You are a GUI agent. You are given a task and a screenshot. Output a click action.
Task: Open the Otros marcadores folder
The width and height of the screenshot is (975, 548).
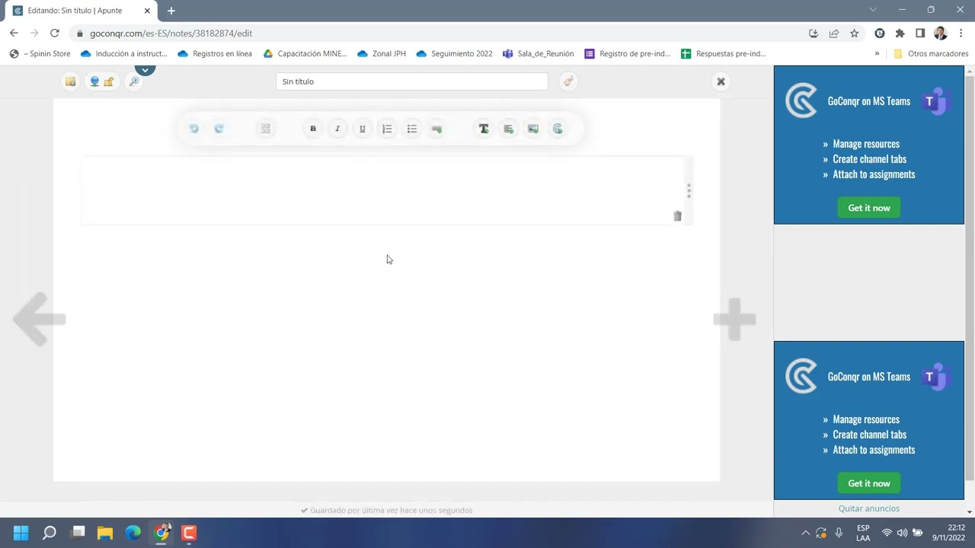931,54
